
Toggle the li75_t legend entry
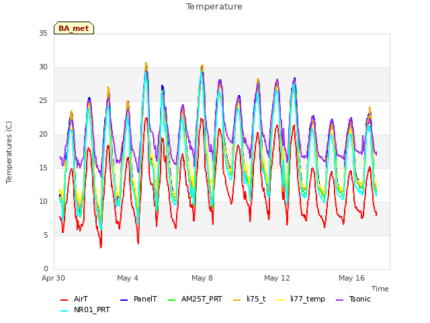point(249,299)
